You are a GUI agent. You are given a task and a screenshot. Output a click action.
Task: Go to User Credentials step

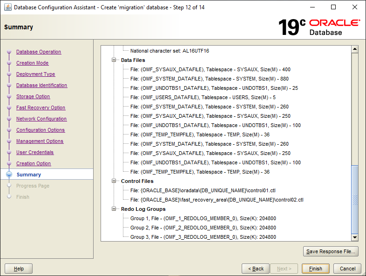(x=35, y=152)
